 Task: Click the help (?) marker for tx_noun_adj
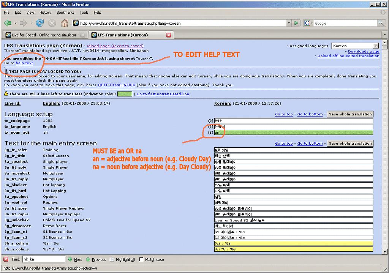pyautogui.click(x=210, y=133)
